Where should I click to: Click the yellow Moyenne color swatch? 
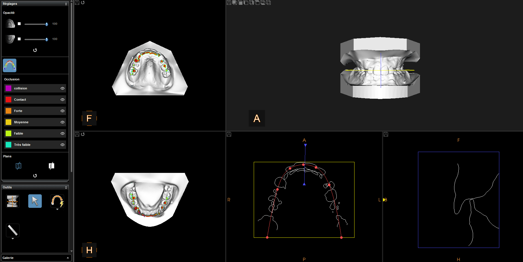click(8, 122)
